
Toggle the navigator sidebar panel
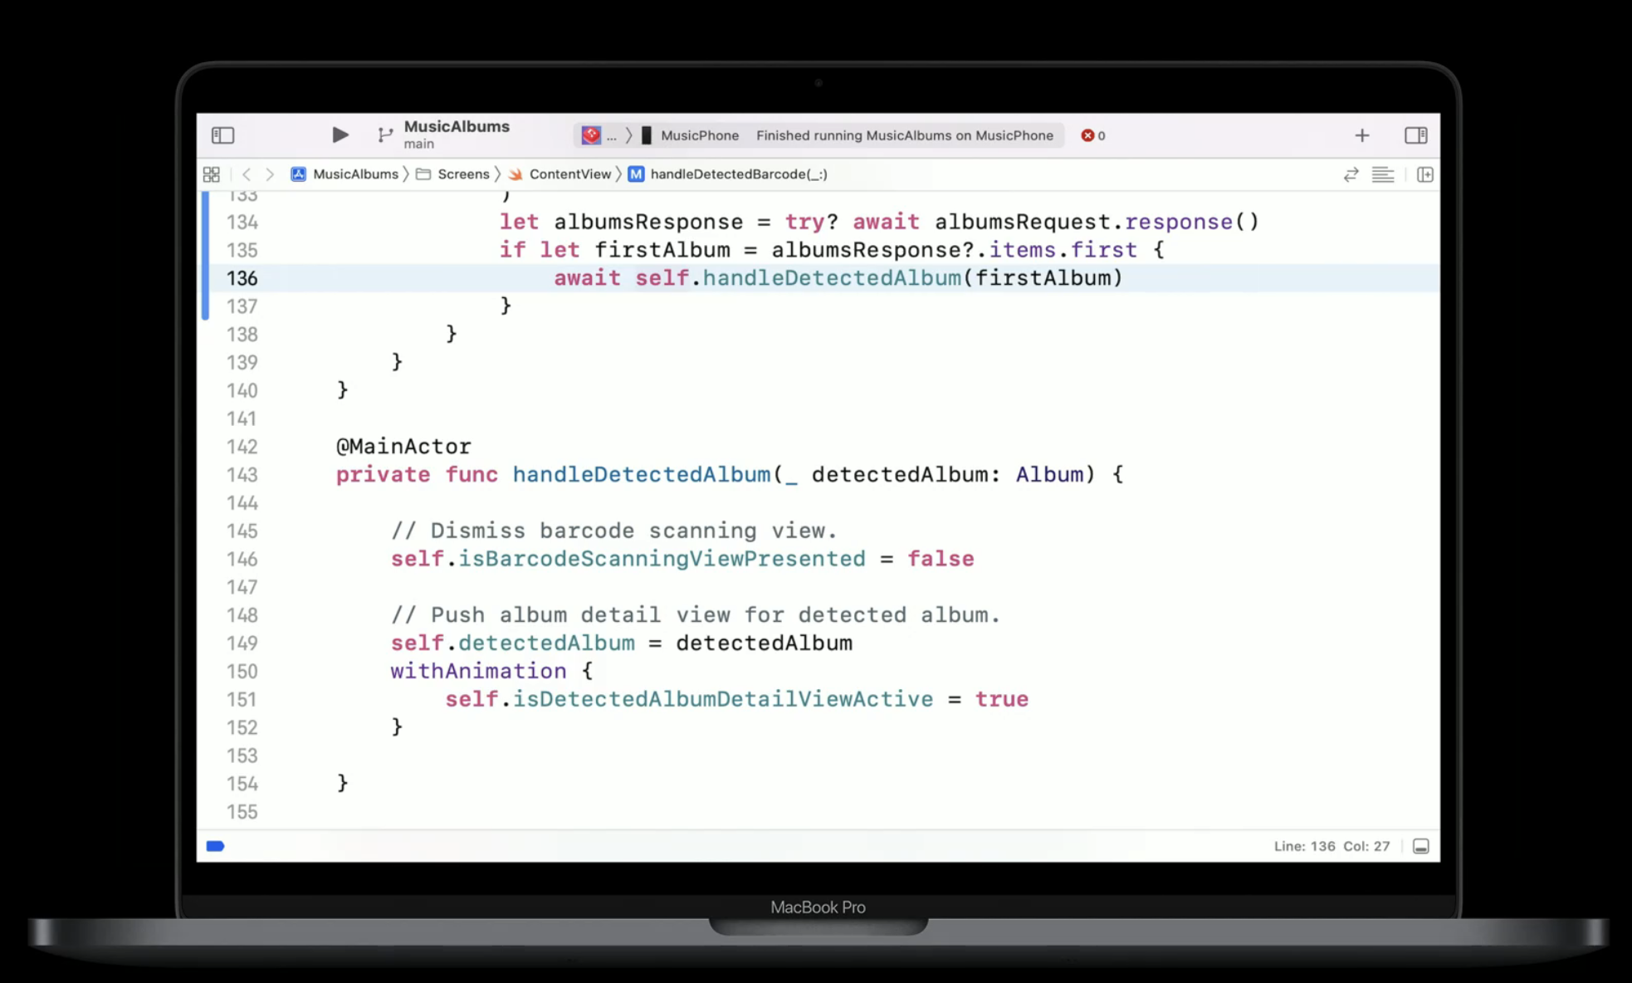(222, 135)
